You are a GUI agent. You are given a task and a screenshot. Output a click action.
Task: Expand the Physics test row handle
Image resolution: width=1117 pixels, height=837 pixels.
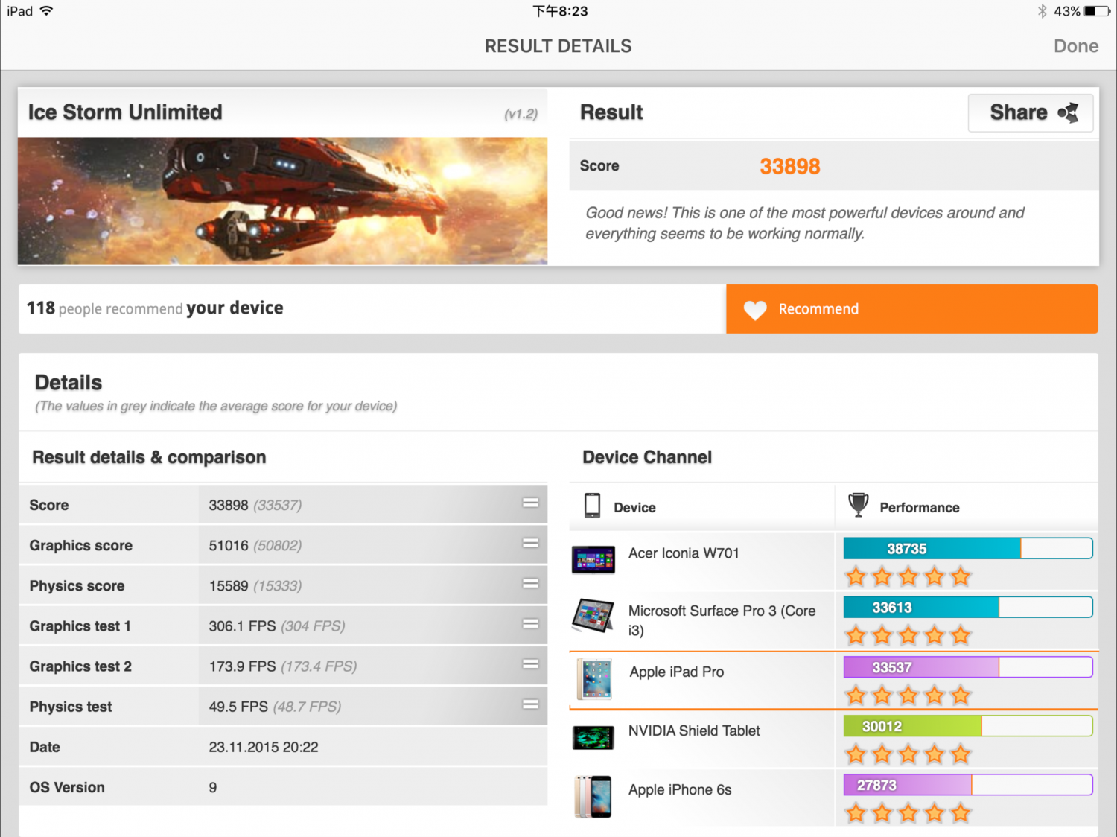pos(530,704)
